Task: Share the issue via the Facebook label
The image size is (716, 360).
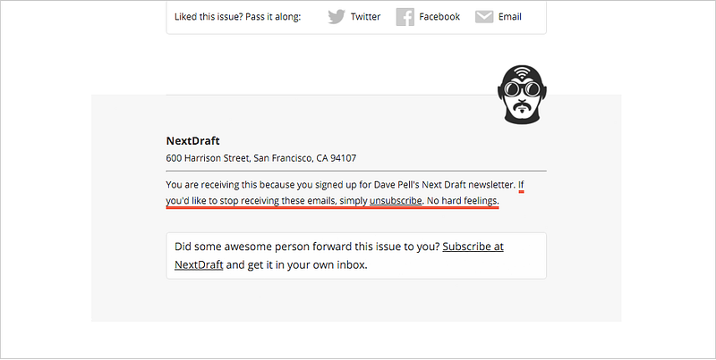Action: [439, 17]
